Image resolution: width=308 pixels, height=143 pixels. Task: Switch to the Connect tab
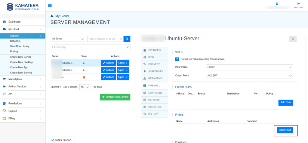point(155,64)
